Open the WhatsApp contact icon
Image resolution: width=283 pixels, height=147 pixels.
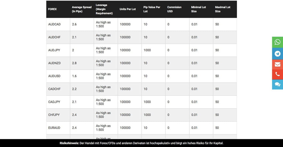click(x=278, y=42)
